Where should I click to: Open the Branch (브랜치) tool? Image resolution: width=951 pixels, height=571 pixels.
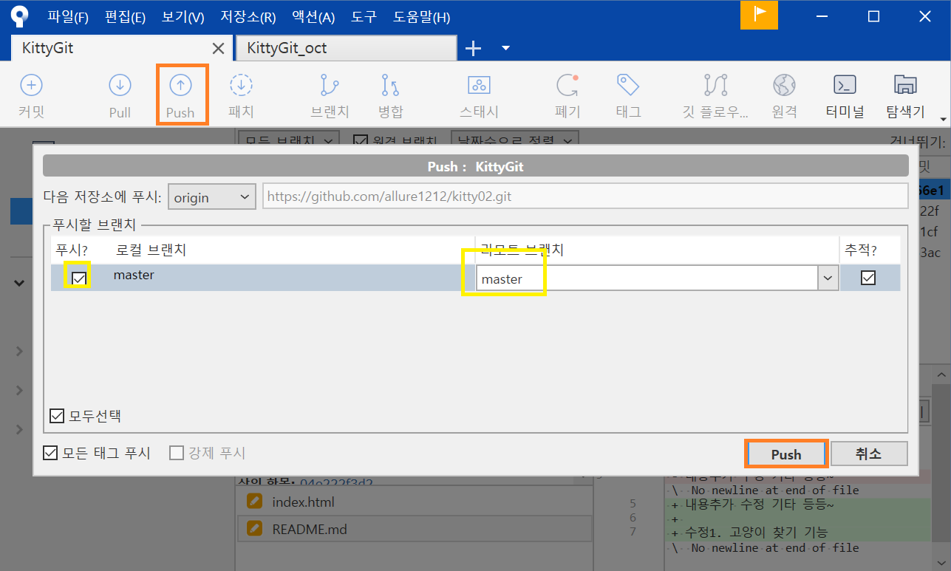coord(330,96)
